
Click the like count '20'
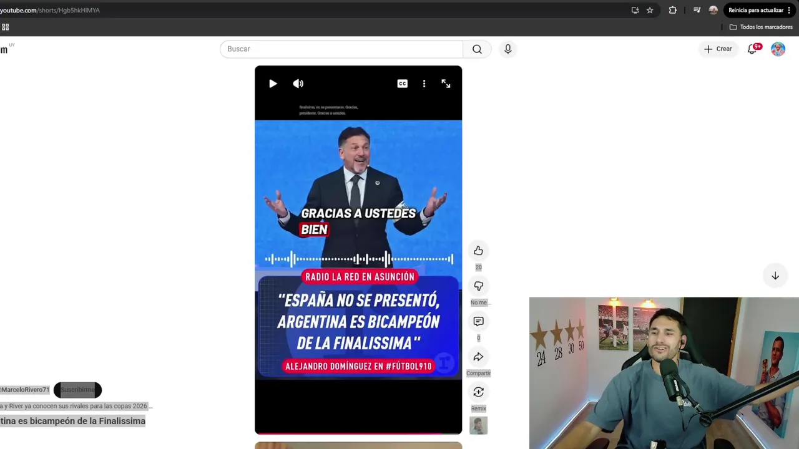[478, 267]
